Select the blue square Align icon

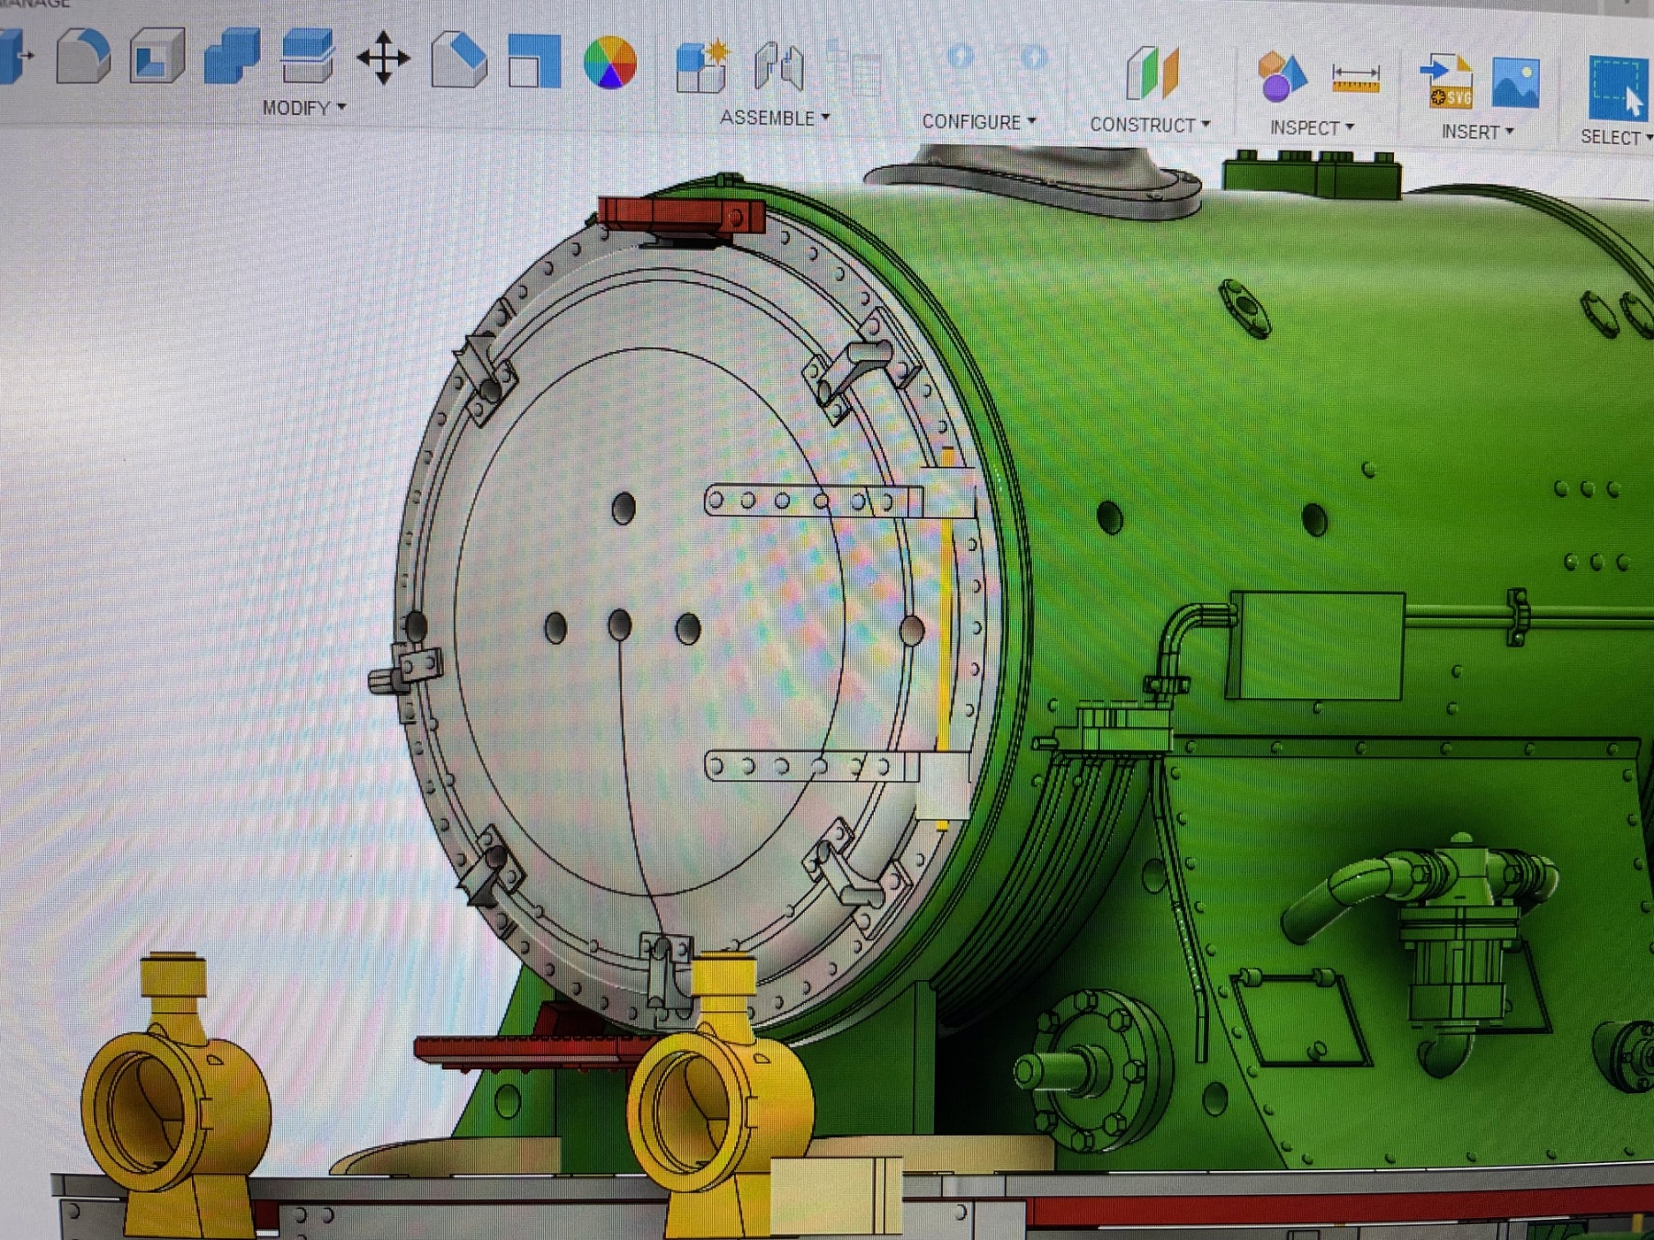point(534,62)
